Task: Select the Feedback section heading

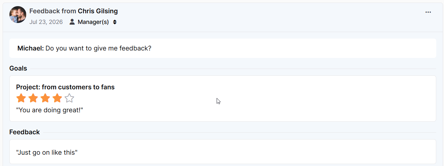Action: pos(25,132)
